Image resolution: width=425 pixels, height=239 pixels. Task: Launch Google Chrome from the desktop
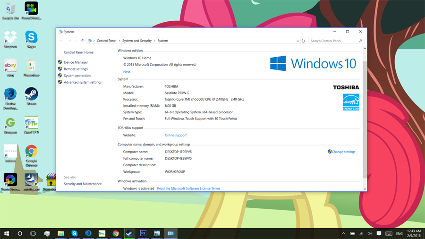31,152
